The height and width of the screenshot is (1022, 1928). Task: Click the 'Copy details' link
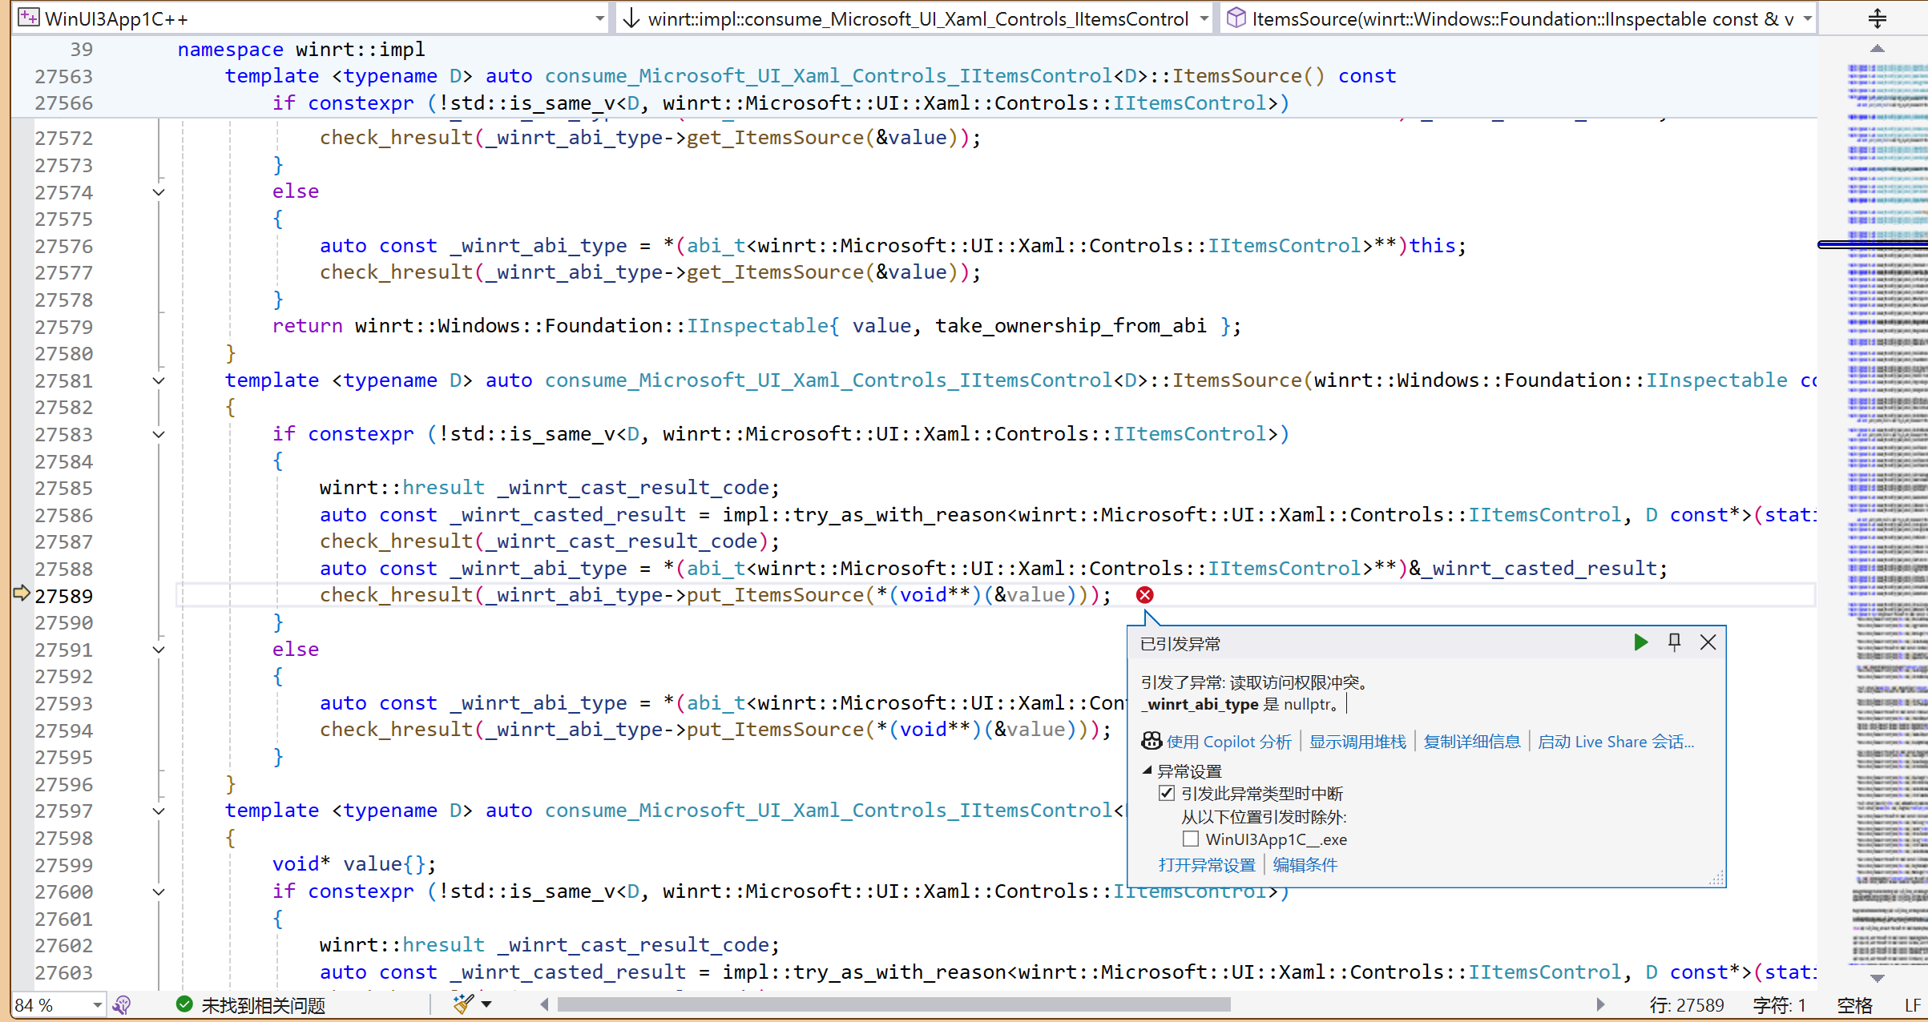[x=1471, y=742]
